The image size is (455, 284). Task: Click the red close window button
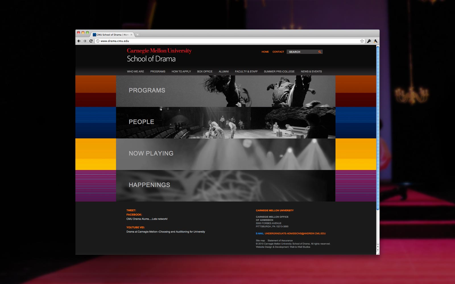tap(78, 33)
